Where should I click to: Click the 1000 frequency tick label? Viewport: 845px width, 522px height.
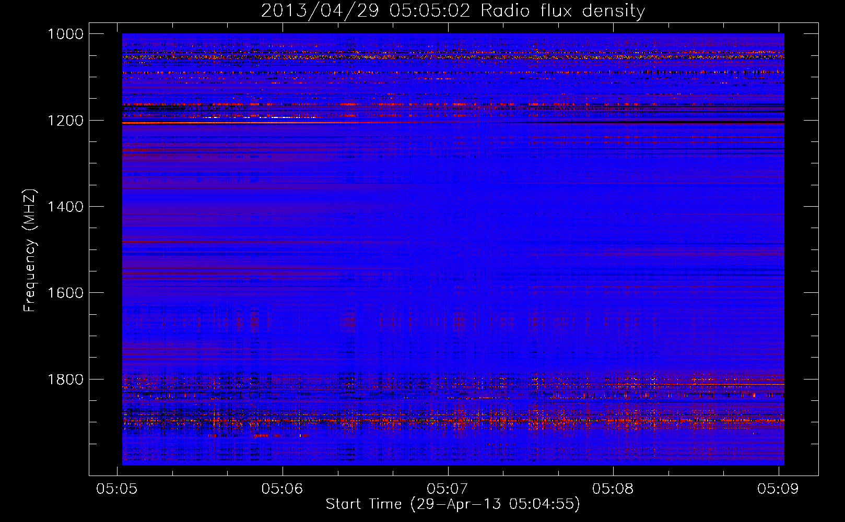[x=65, y=34]
